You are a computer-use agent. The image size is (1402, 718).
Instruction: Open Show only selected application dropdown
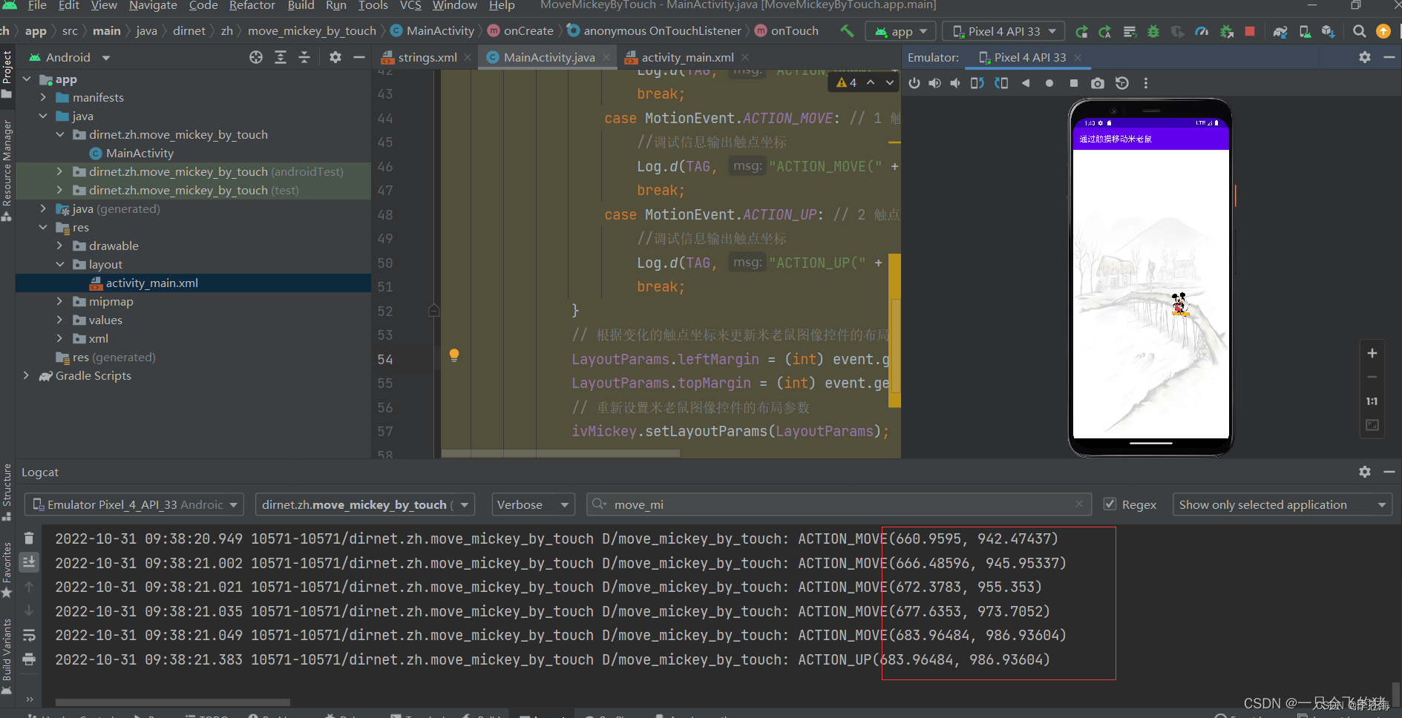tap(1283, 504)
